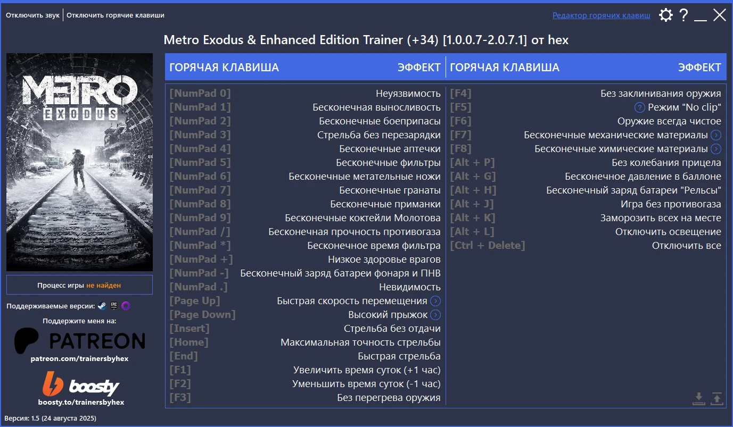Viewport: 733px width, 427px height.
Task: Open the Patreon support logo
Action: click(x=79, y=341)
